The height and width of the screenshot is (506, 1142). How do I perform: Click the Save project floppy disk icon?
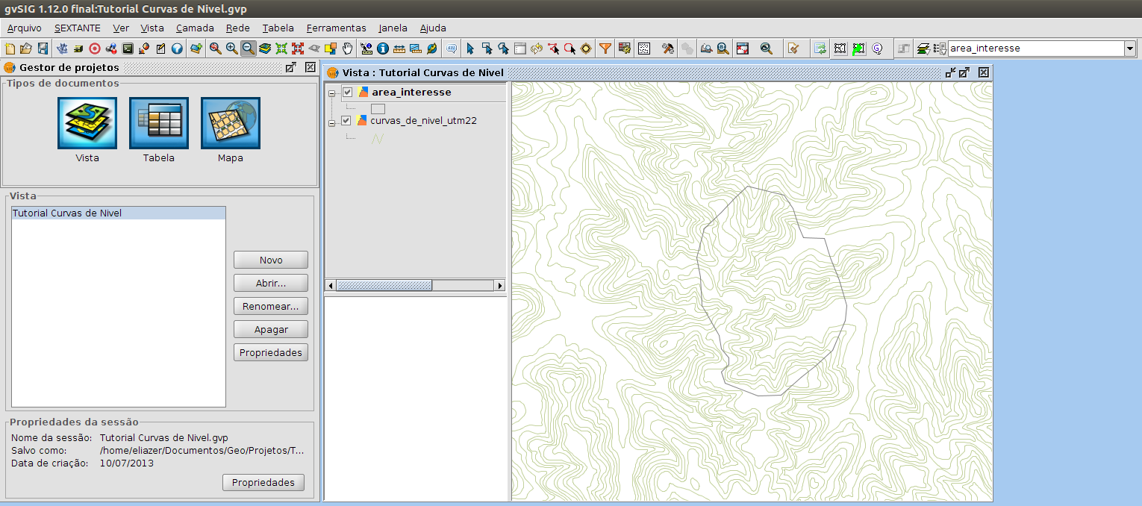(43, 49)
